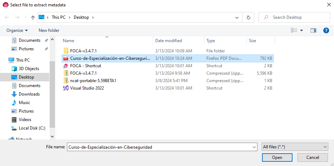The width and height of the screenshot is (334, 166).
Task: Open Videos in the sidebar
Action: click(25, 119)
